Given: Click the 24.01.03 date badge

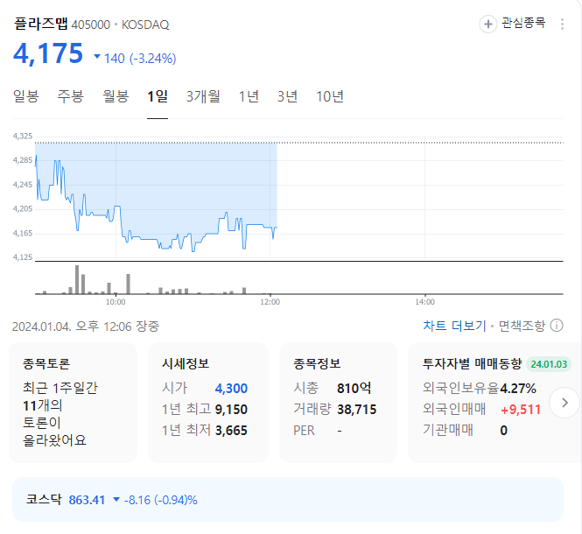Looking at the screenshot, I should (549, 364).
